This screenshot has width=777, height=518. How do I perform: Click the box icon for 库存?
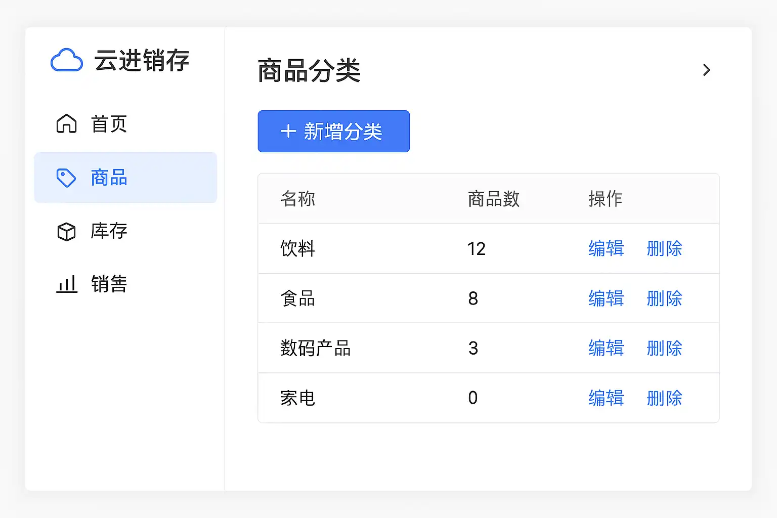(66, 232)
